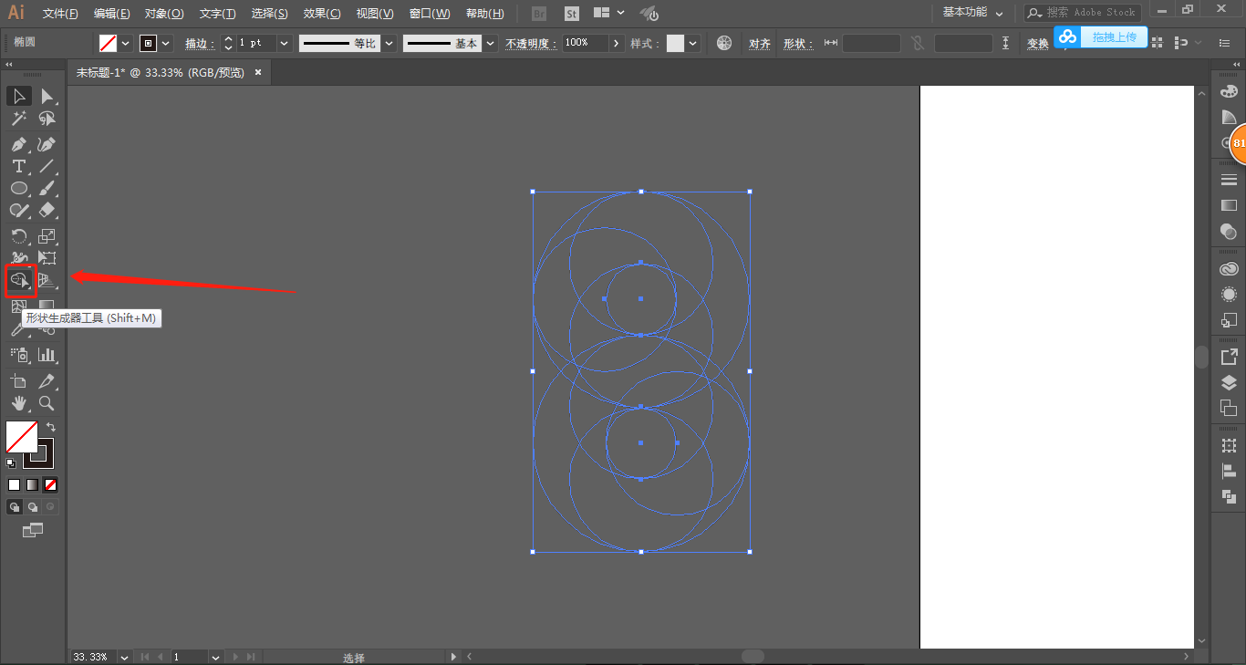This screenshot has width=1246, height=665.
Task: Select the Column Graph tool
Action: tap(47, 355)
